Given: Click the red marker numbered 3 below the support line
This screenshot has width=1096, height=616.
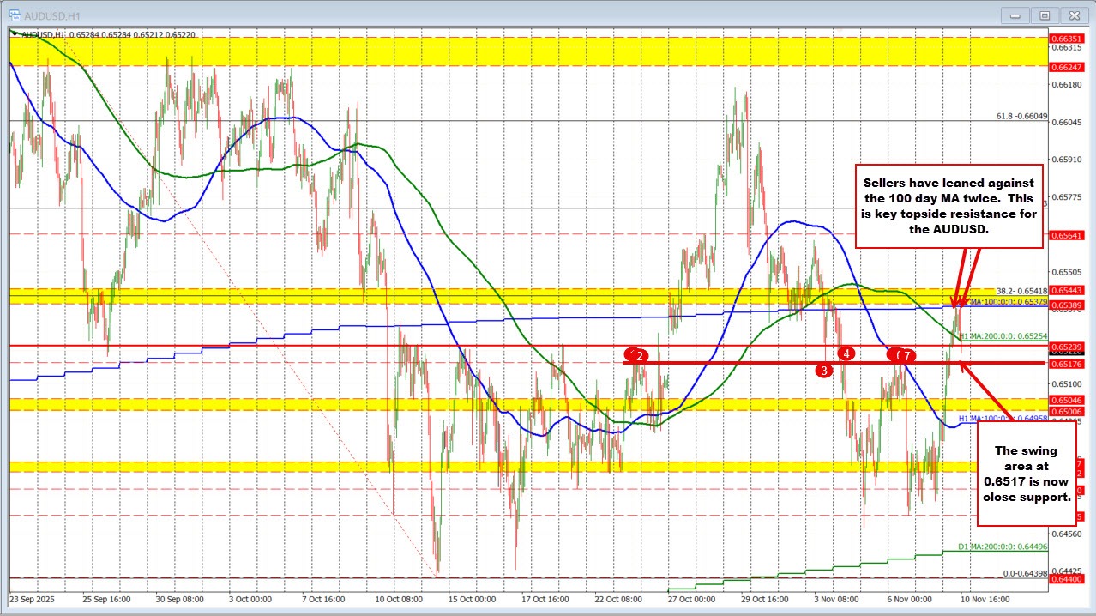Looking at the screenshot, I should pyautogui.click(x=824, y=370).
